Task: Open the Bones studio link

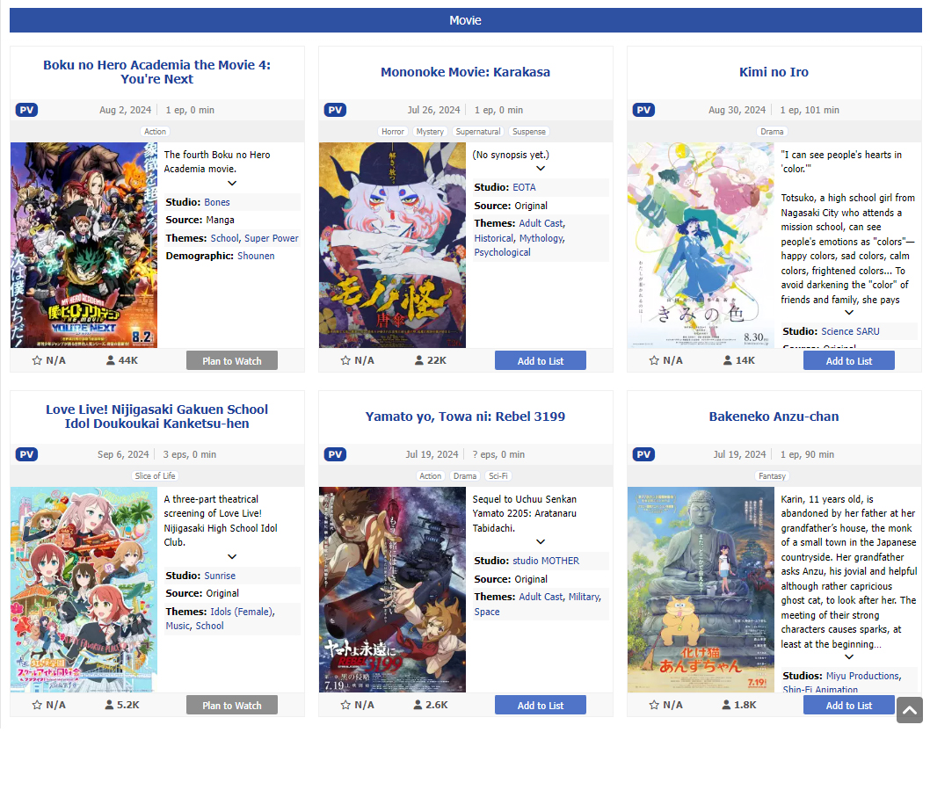Action: pyautogui.click(x=216, y=201)
